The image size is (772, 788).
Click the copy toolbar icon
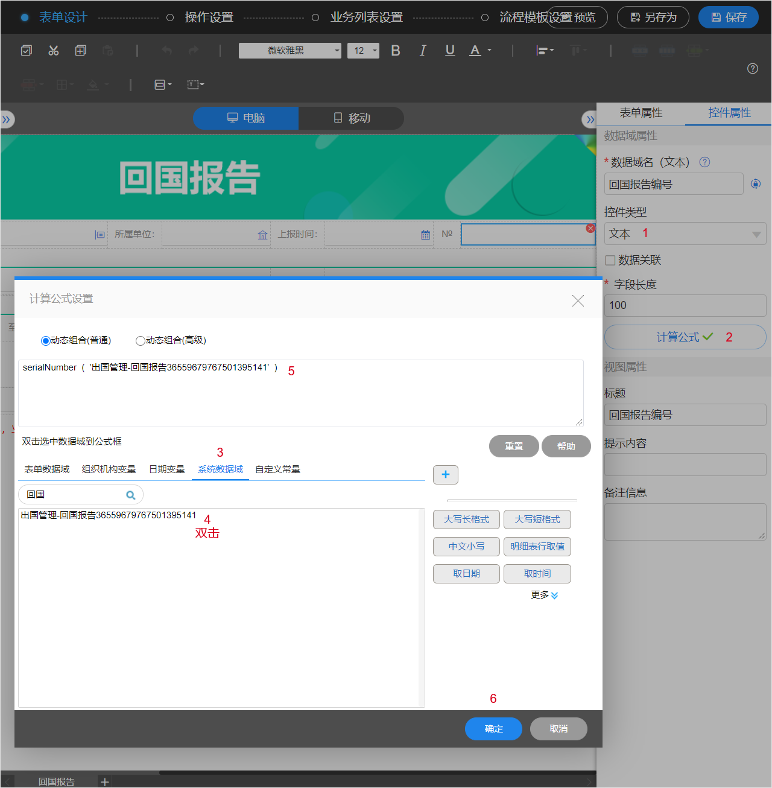pos(80,51)
